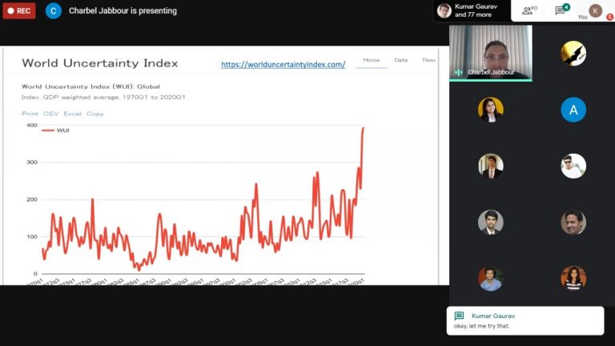615x346 pixels.
Task: Select the blue 'A' participant avatar
Action: coord(573,110)
